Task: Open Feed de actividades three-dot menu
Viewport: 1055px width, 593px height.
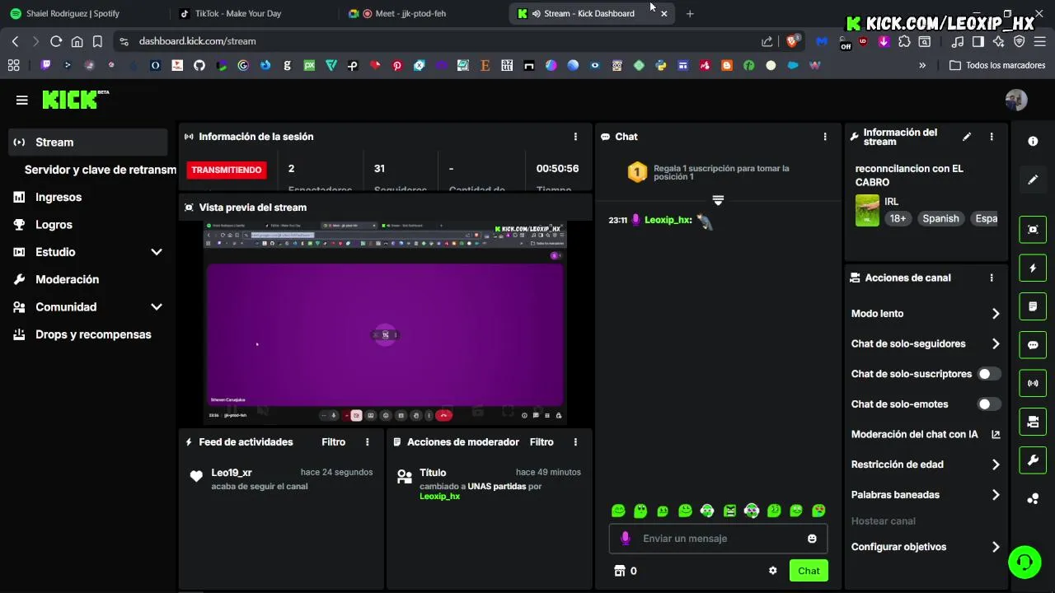Action: pos(368,442)
